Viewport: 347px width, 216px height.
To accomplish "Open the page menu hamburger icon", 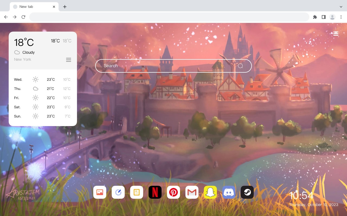I will 336,33.
